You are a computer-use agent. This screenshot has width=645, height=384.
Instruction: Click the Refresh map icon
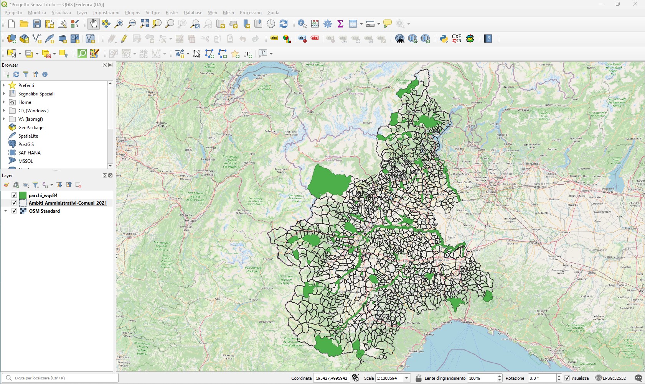pyautogui.click(x=284, y=24)
